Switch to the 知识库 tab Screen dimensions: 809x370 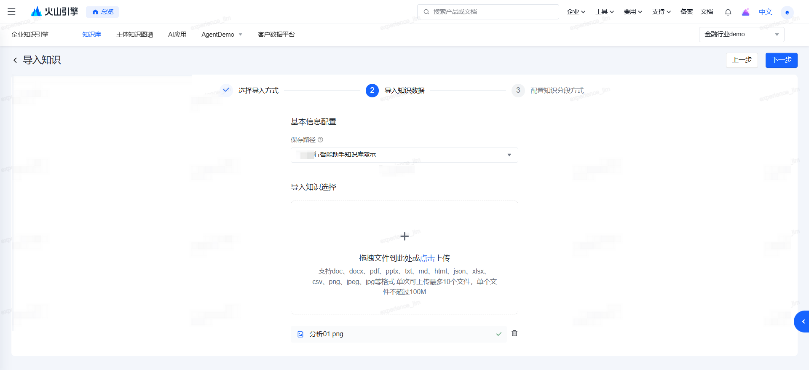point(92,35)
